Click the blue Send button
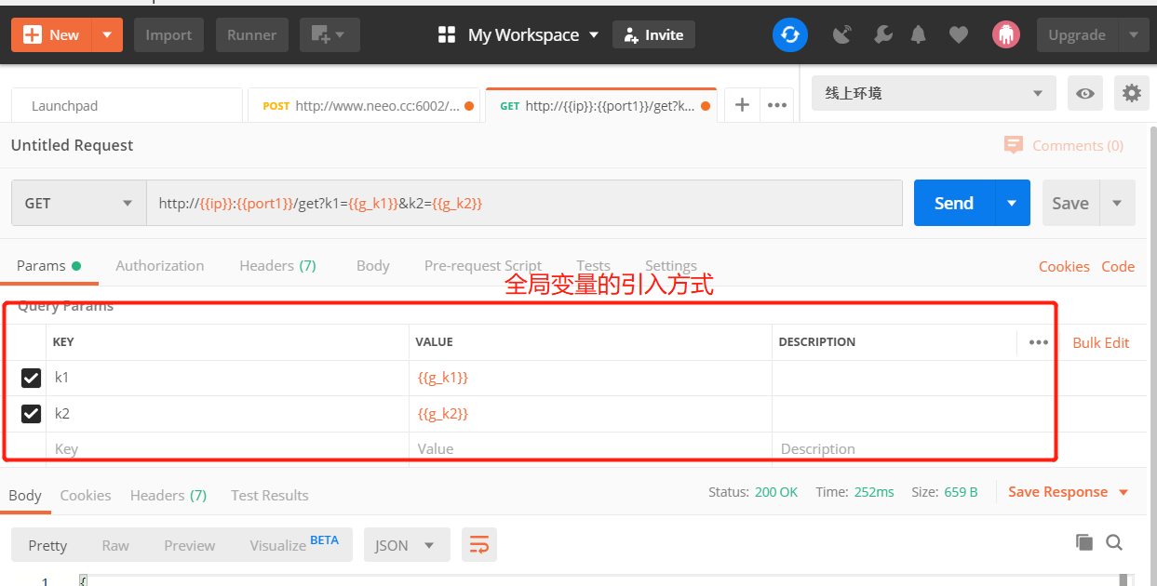The height and width of the screenshot is (586, 1157). tap(954, 203)
